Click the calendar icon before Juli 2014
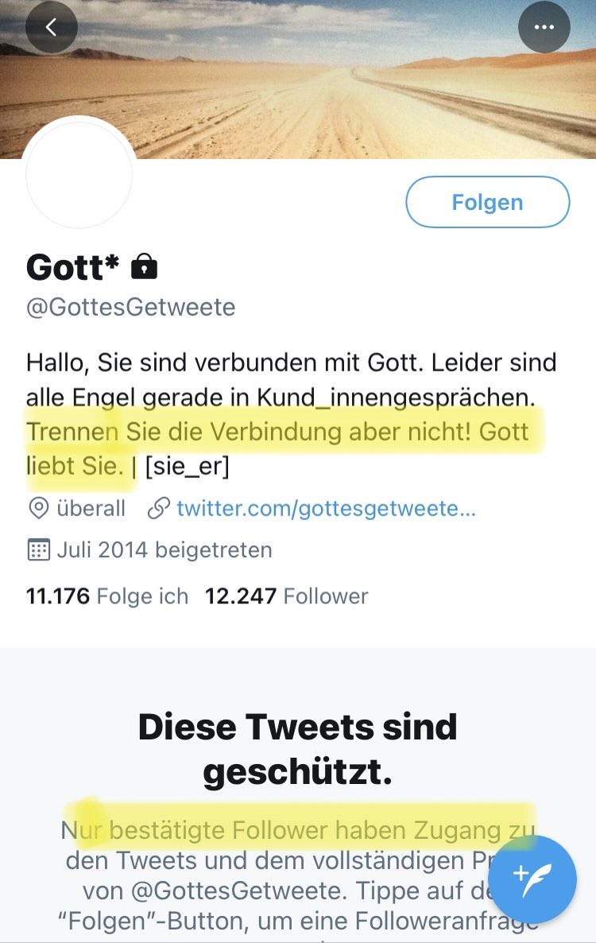Screen dimensions: 596x943 pos(38,550)
